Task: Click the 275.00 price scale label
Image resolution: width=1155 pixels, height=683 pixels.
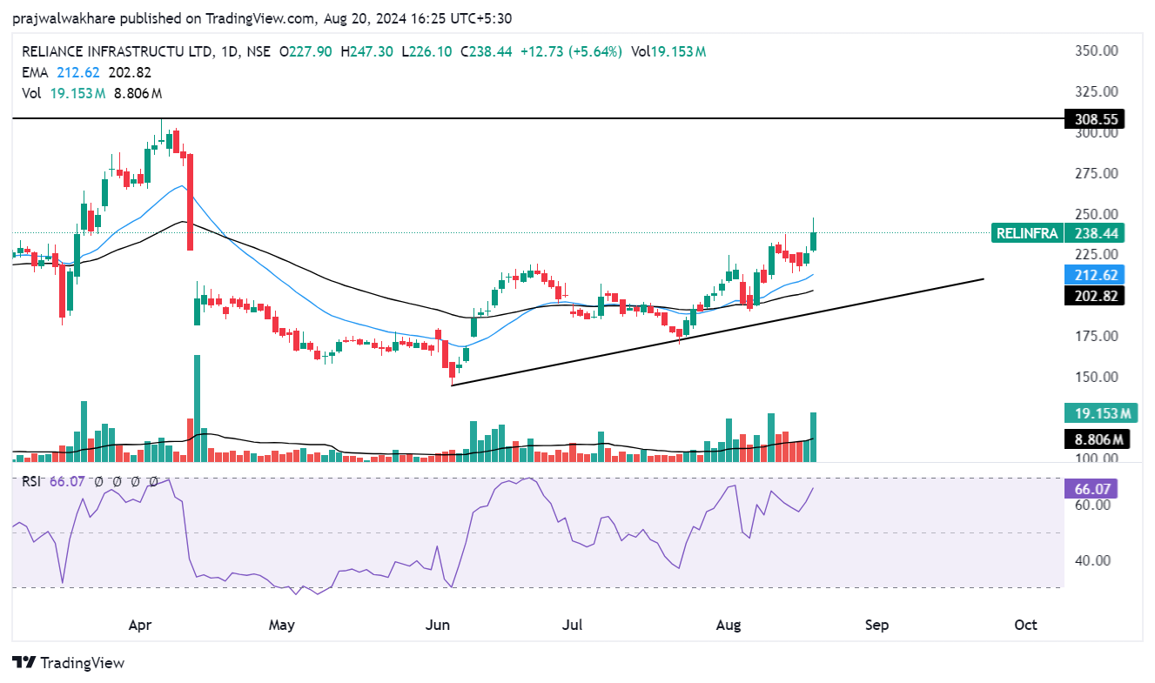Action: (1096, 173)
